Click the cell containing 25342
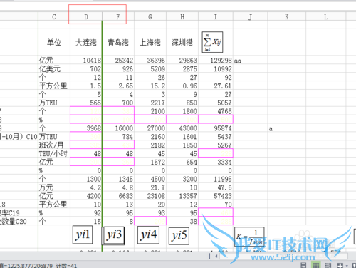The height and width of the screenshot is (268, 356). [118, 61]
